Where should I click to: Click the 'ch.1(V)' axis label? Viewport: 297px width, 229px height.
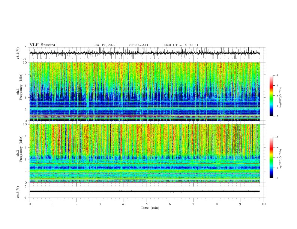click(x=18, y=53)
